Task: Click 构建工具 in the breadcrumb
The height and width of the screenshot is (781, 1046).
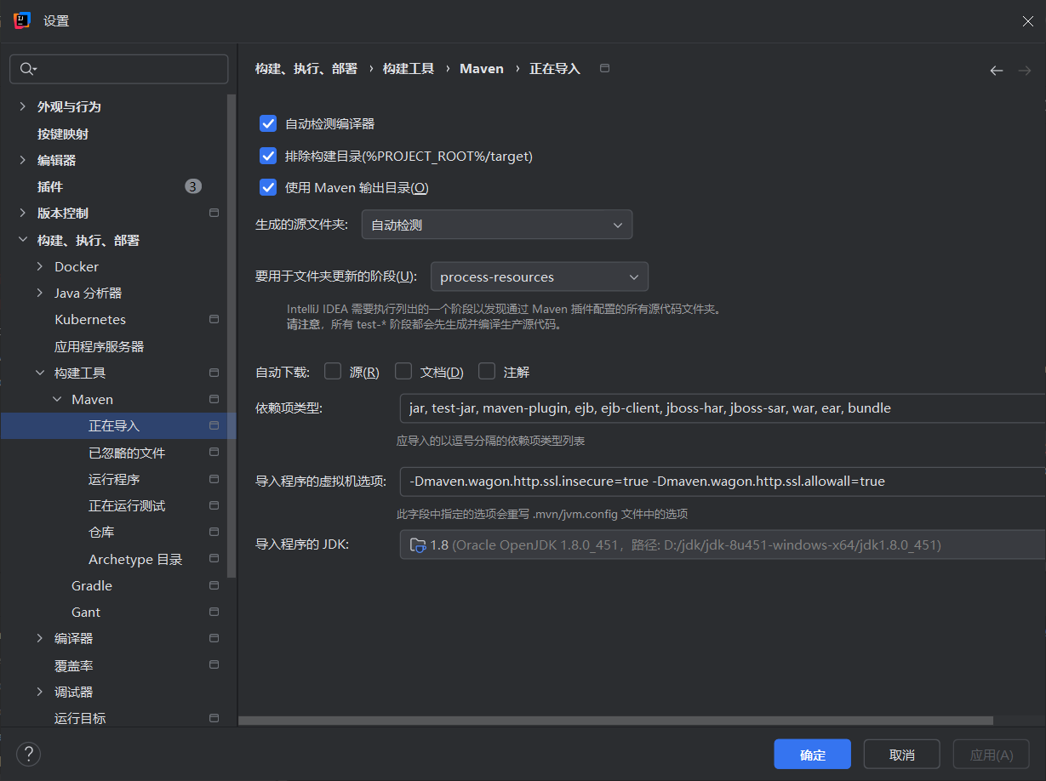Action: [409, 69]
